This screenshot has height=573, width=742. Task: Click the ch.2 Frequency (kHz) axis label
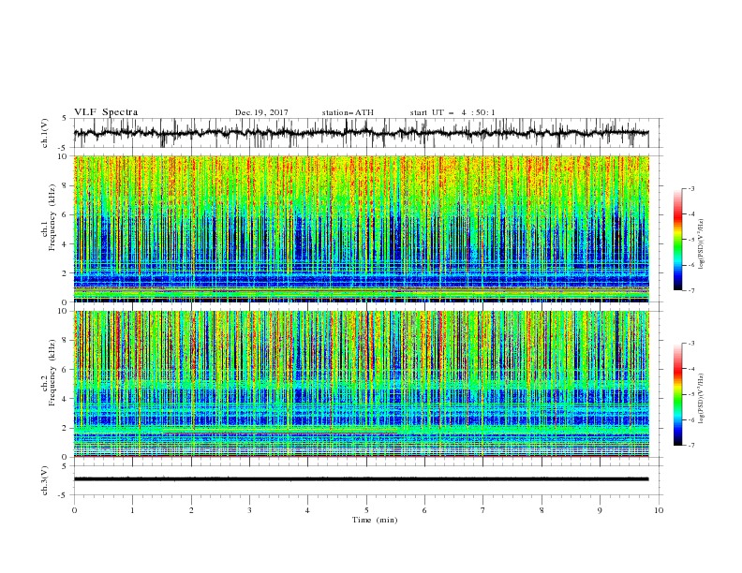tap(49, 373)
